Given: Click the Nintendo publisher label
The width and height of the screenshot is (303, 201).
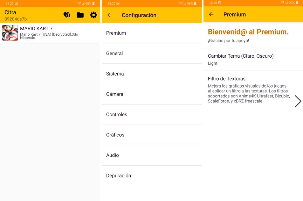Looking at the screenshot, I should click(x=28, y=38).
